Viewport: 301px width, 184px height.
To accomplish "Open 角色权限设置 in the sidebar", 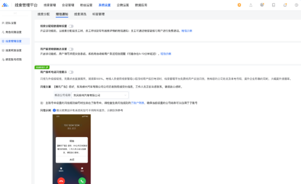I will tap(15, 32).
